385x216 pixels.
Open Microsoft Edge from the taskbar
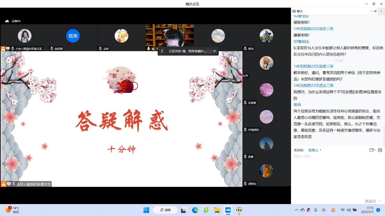195,210
